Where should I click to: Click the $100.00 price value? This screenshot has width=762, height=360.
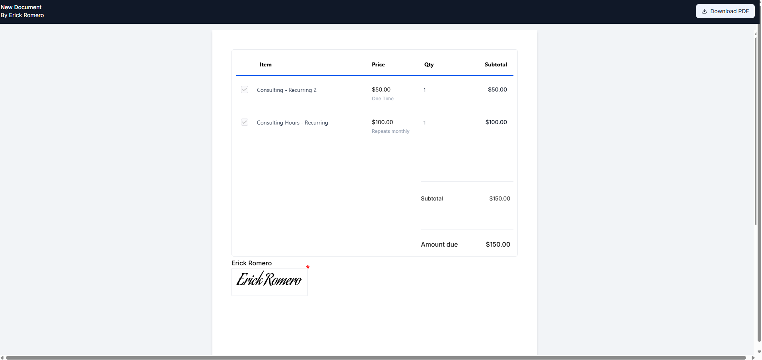click(x=382, y=122)
